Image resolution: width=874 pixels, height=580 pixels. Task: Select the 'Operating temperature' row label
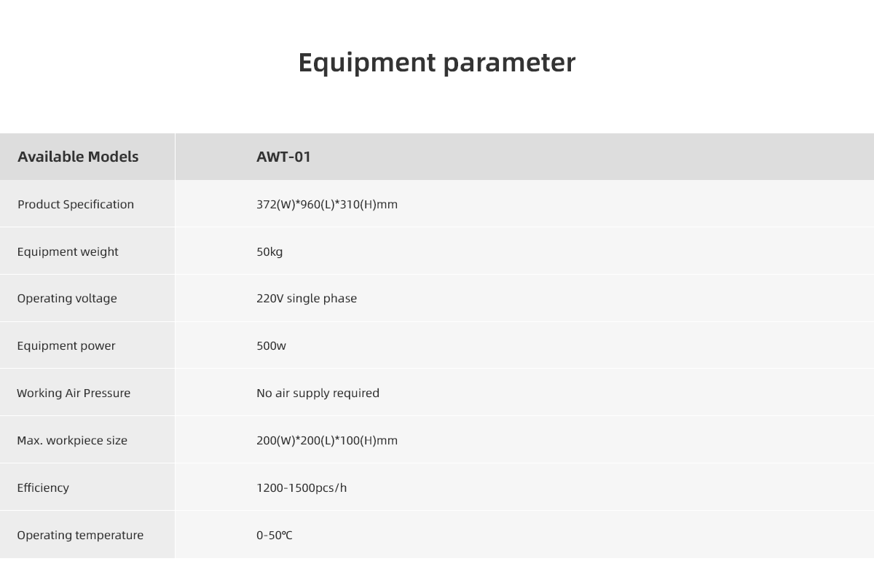[x=80, y=535]
